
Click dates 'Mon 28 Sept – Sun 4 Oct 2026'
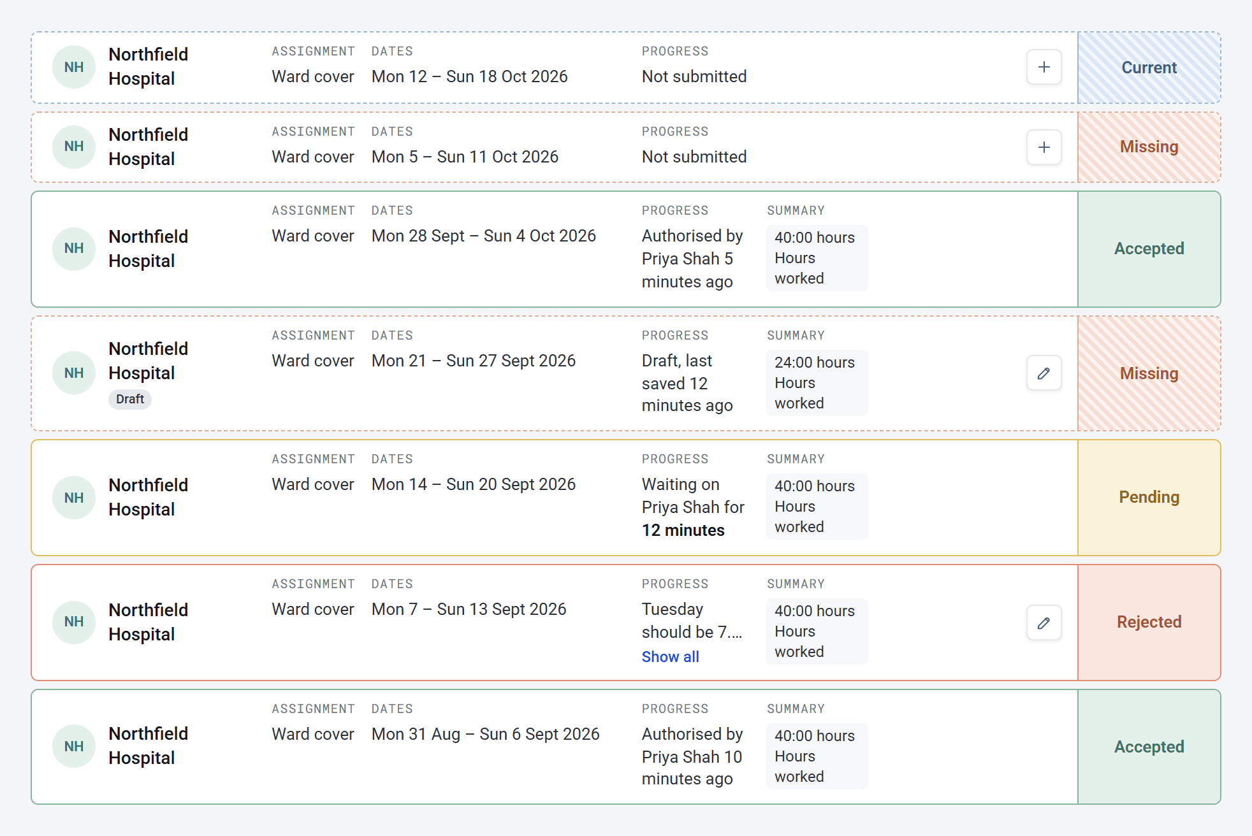pyautogui.click(x=483, y=236)
